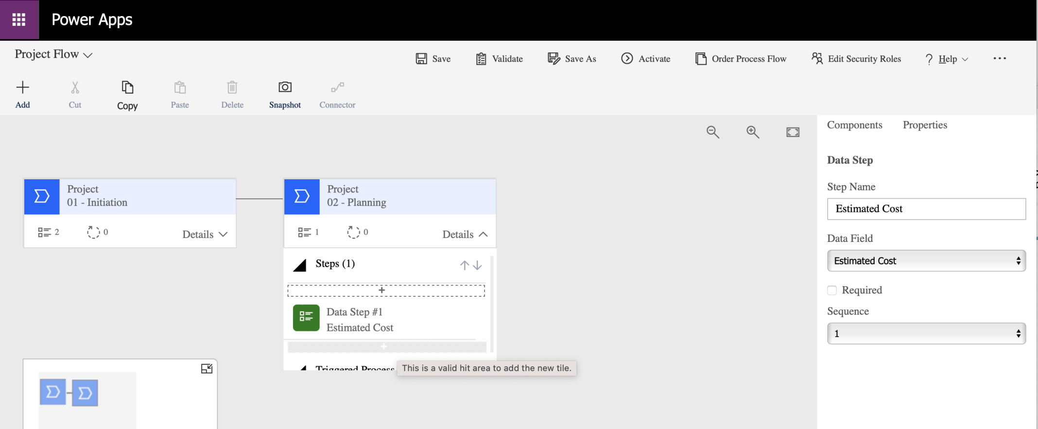
Task: Take a Snapshot with the camera icon
Action: coord(285,87)
